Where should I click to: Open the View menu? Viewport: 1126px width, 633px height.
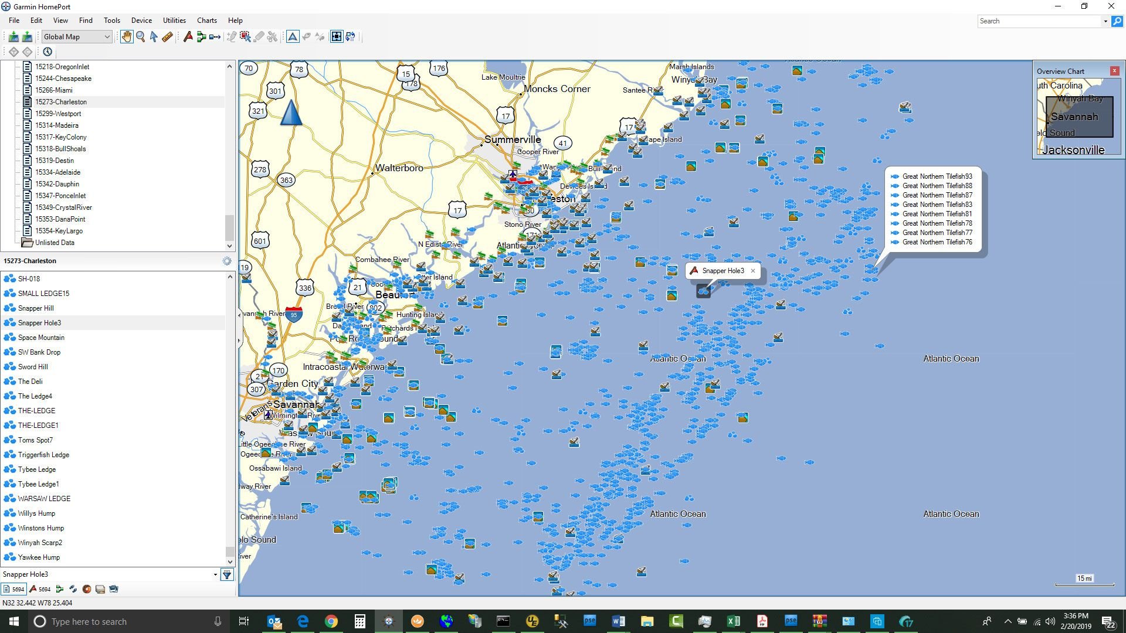60,21
